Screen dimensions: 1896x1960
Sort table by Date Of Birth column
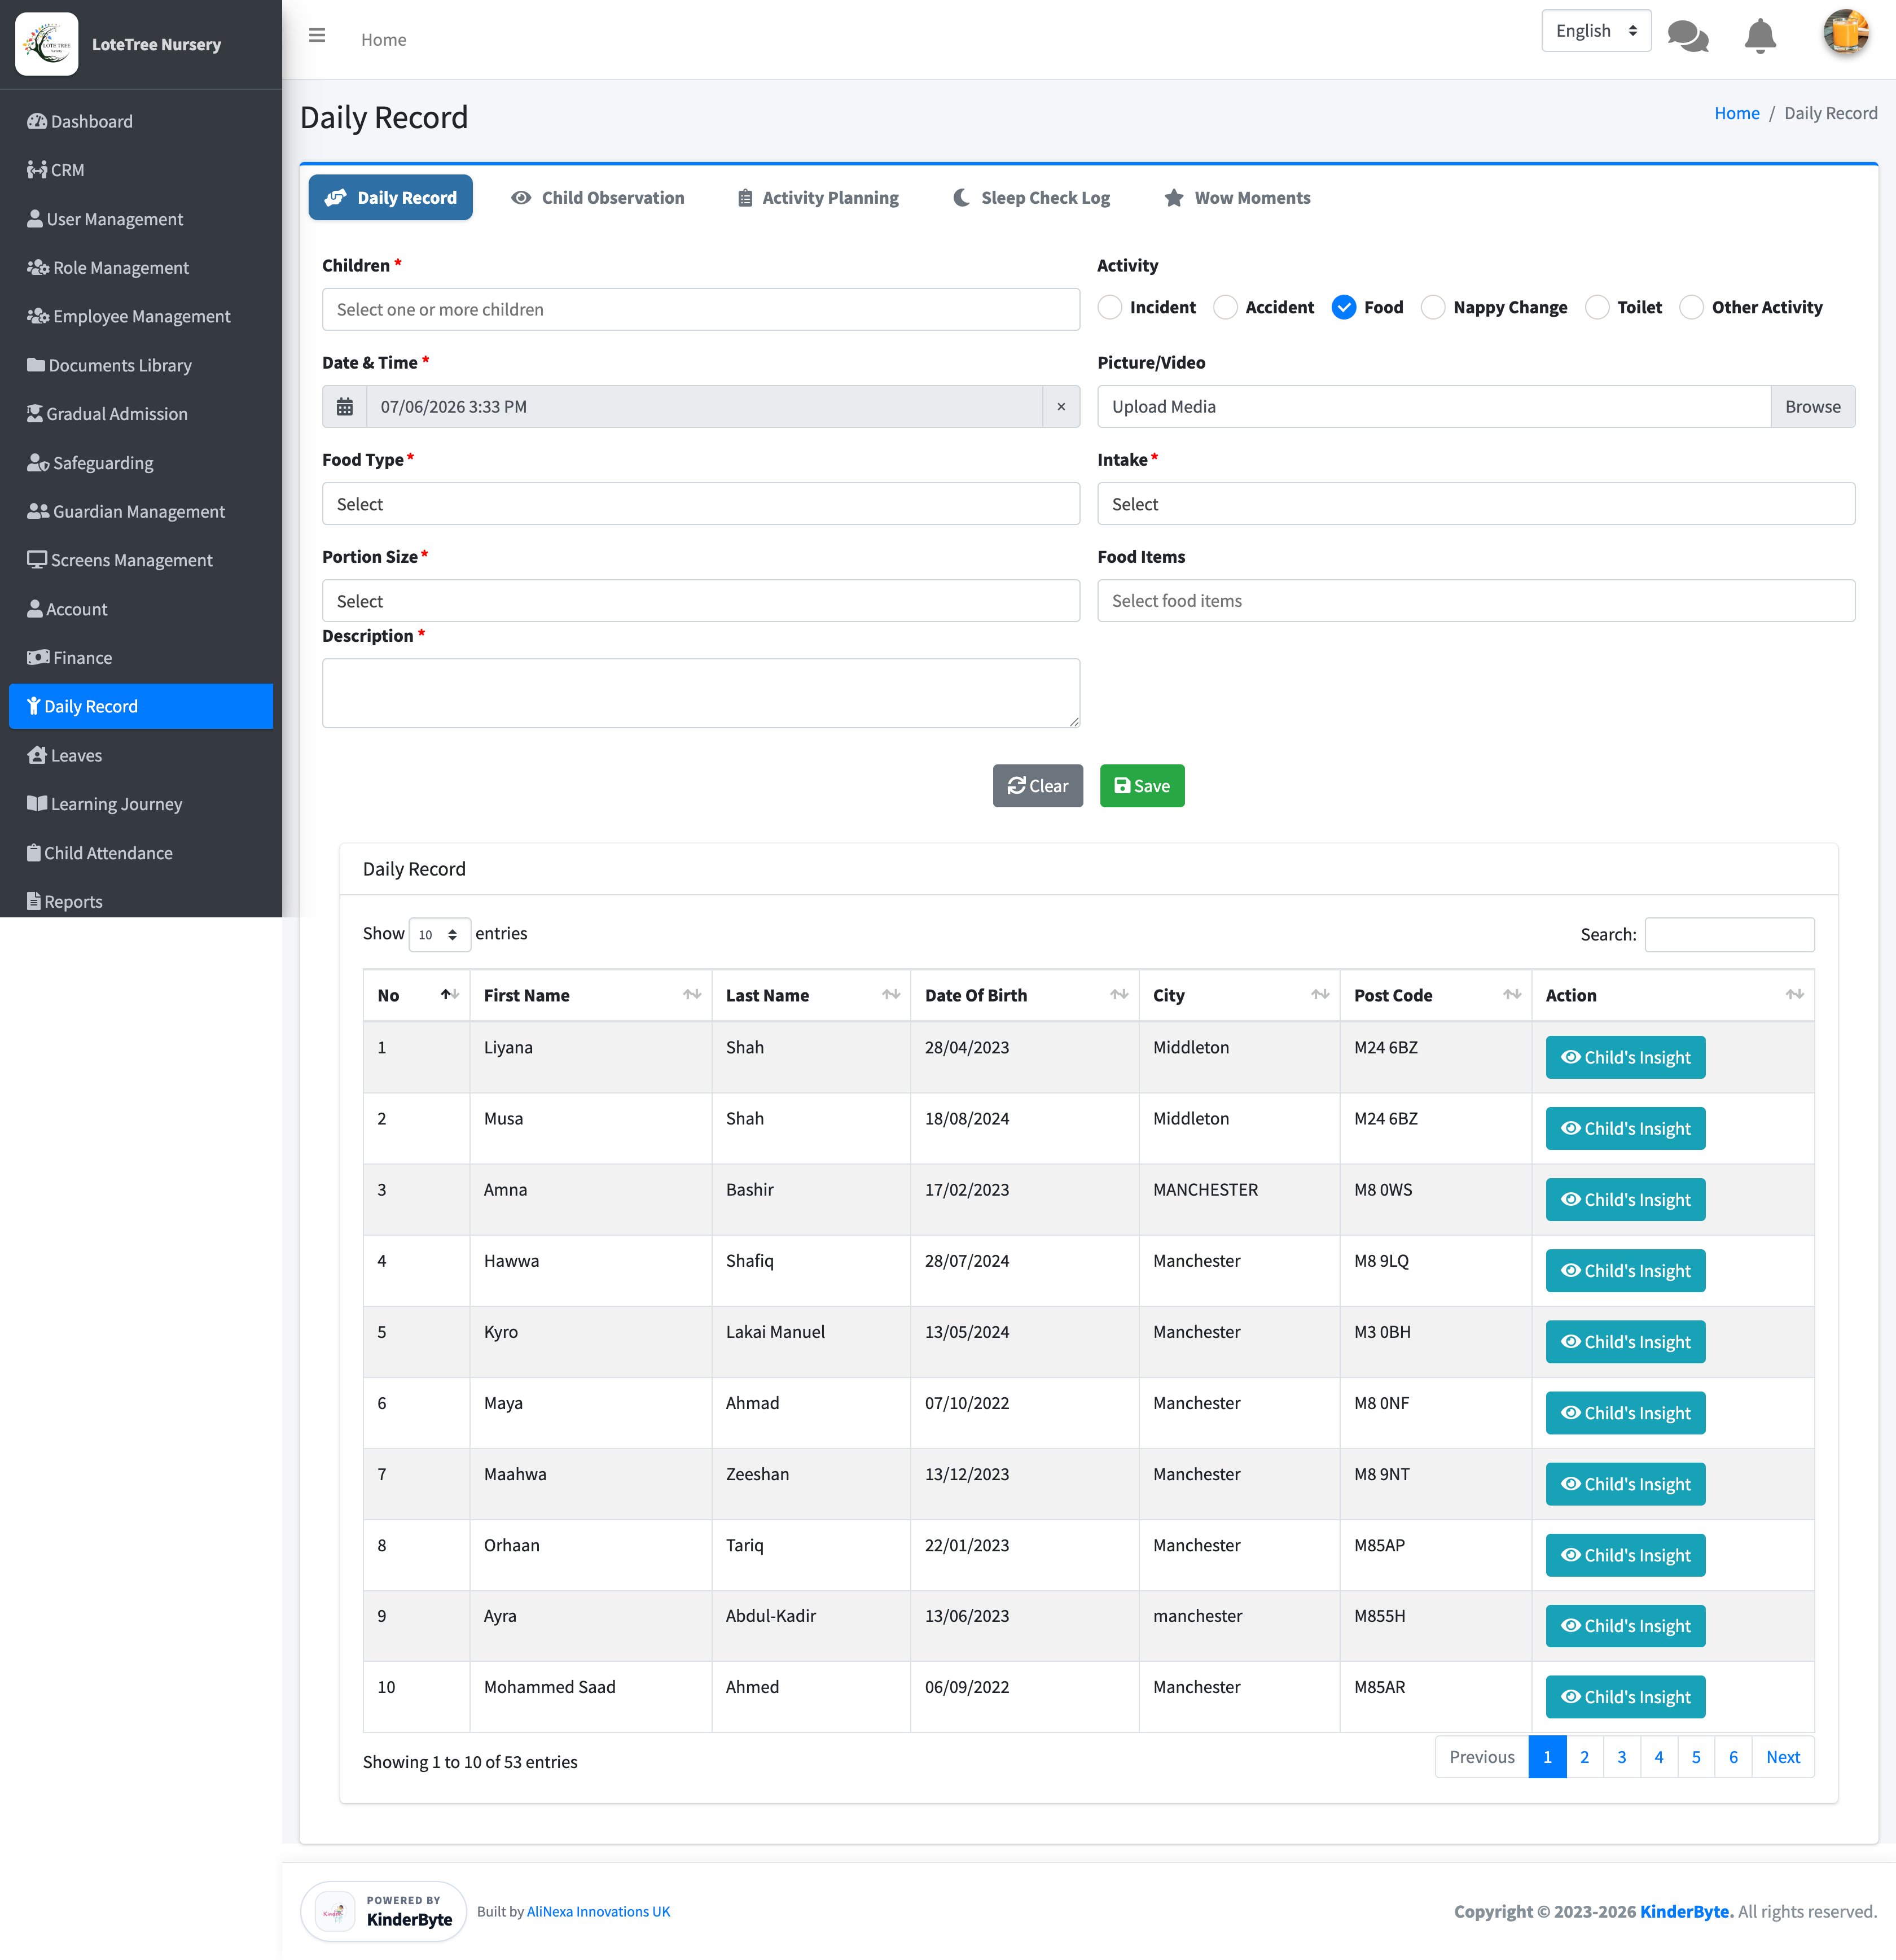pyautogui.click(x=1024, y=995)
